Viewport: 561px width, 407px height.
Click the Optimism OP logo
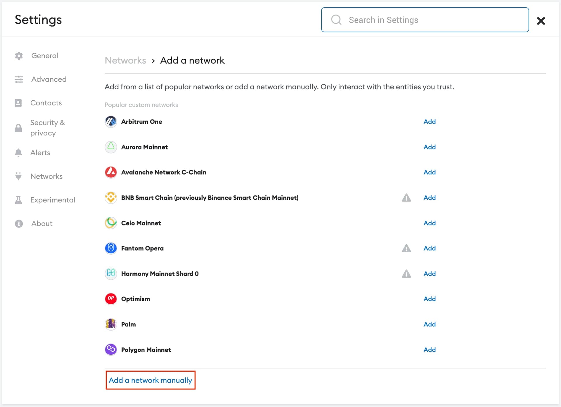(x=111, y=299)
